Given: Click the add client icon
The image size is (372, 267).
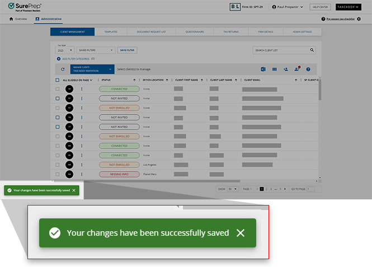Looking at the screenshot, I should pos(286,69).
